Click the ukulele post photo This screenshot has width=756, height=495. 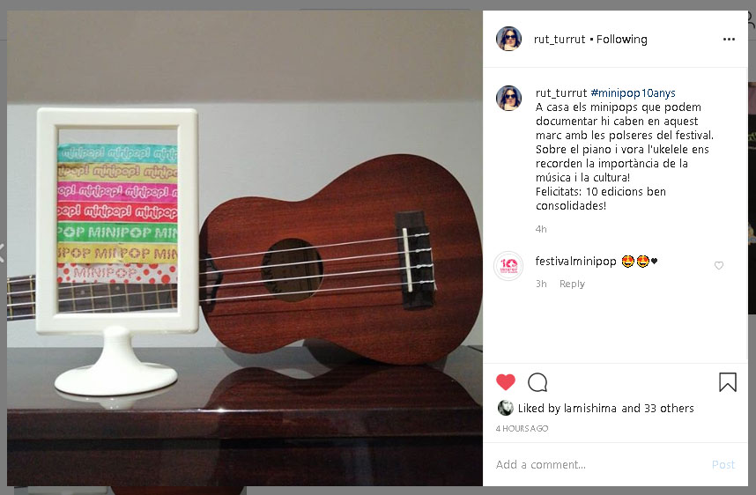pos(245,248)
